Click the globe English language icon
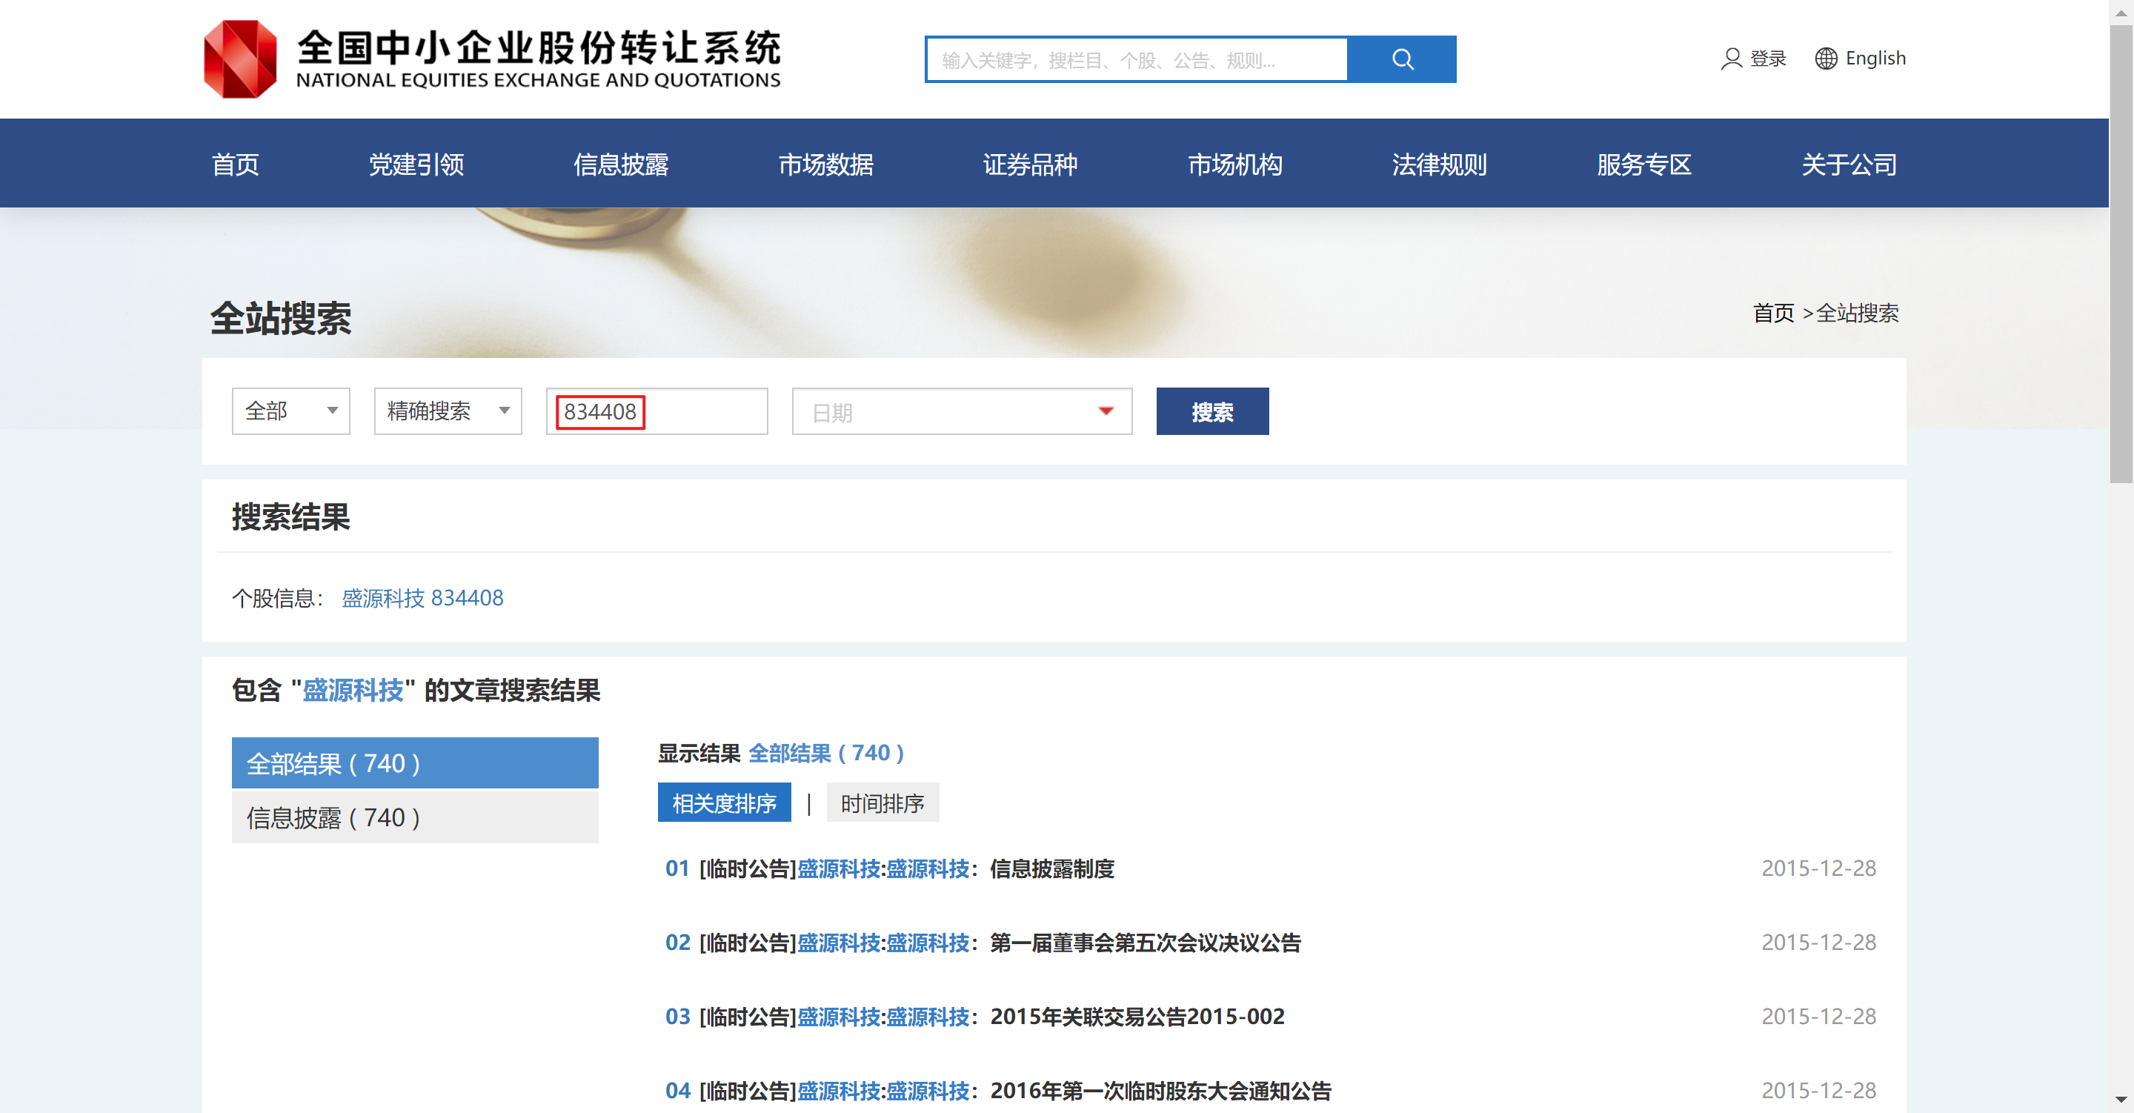 (x=1825, y=59)
